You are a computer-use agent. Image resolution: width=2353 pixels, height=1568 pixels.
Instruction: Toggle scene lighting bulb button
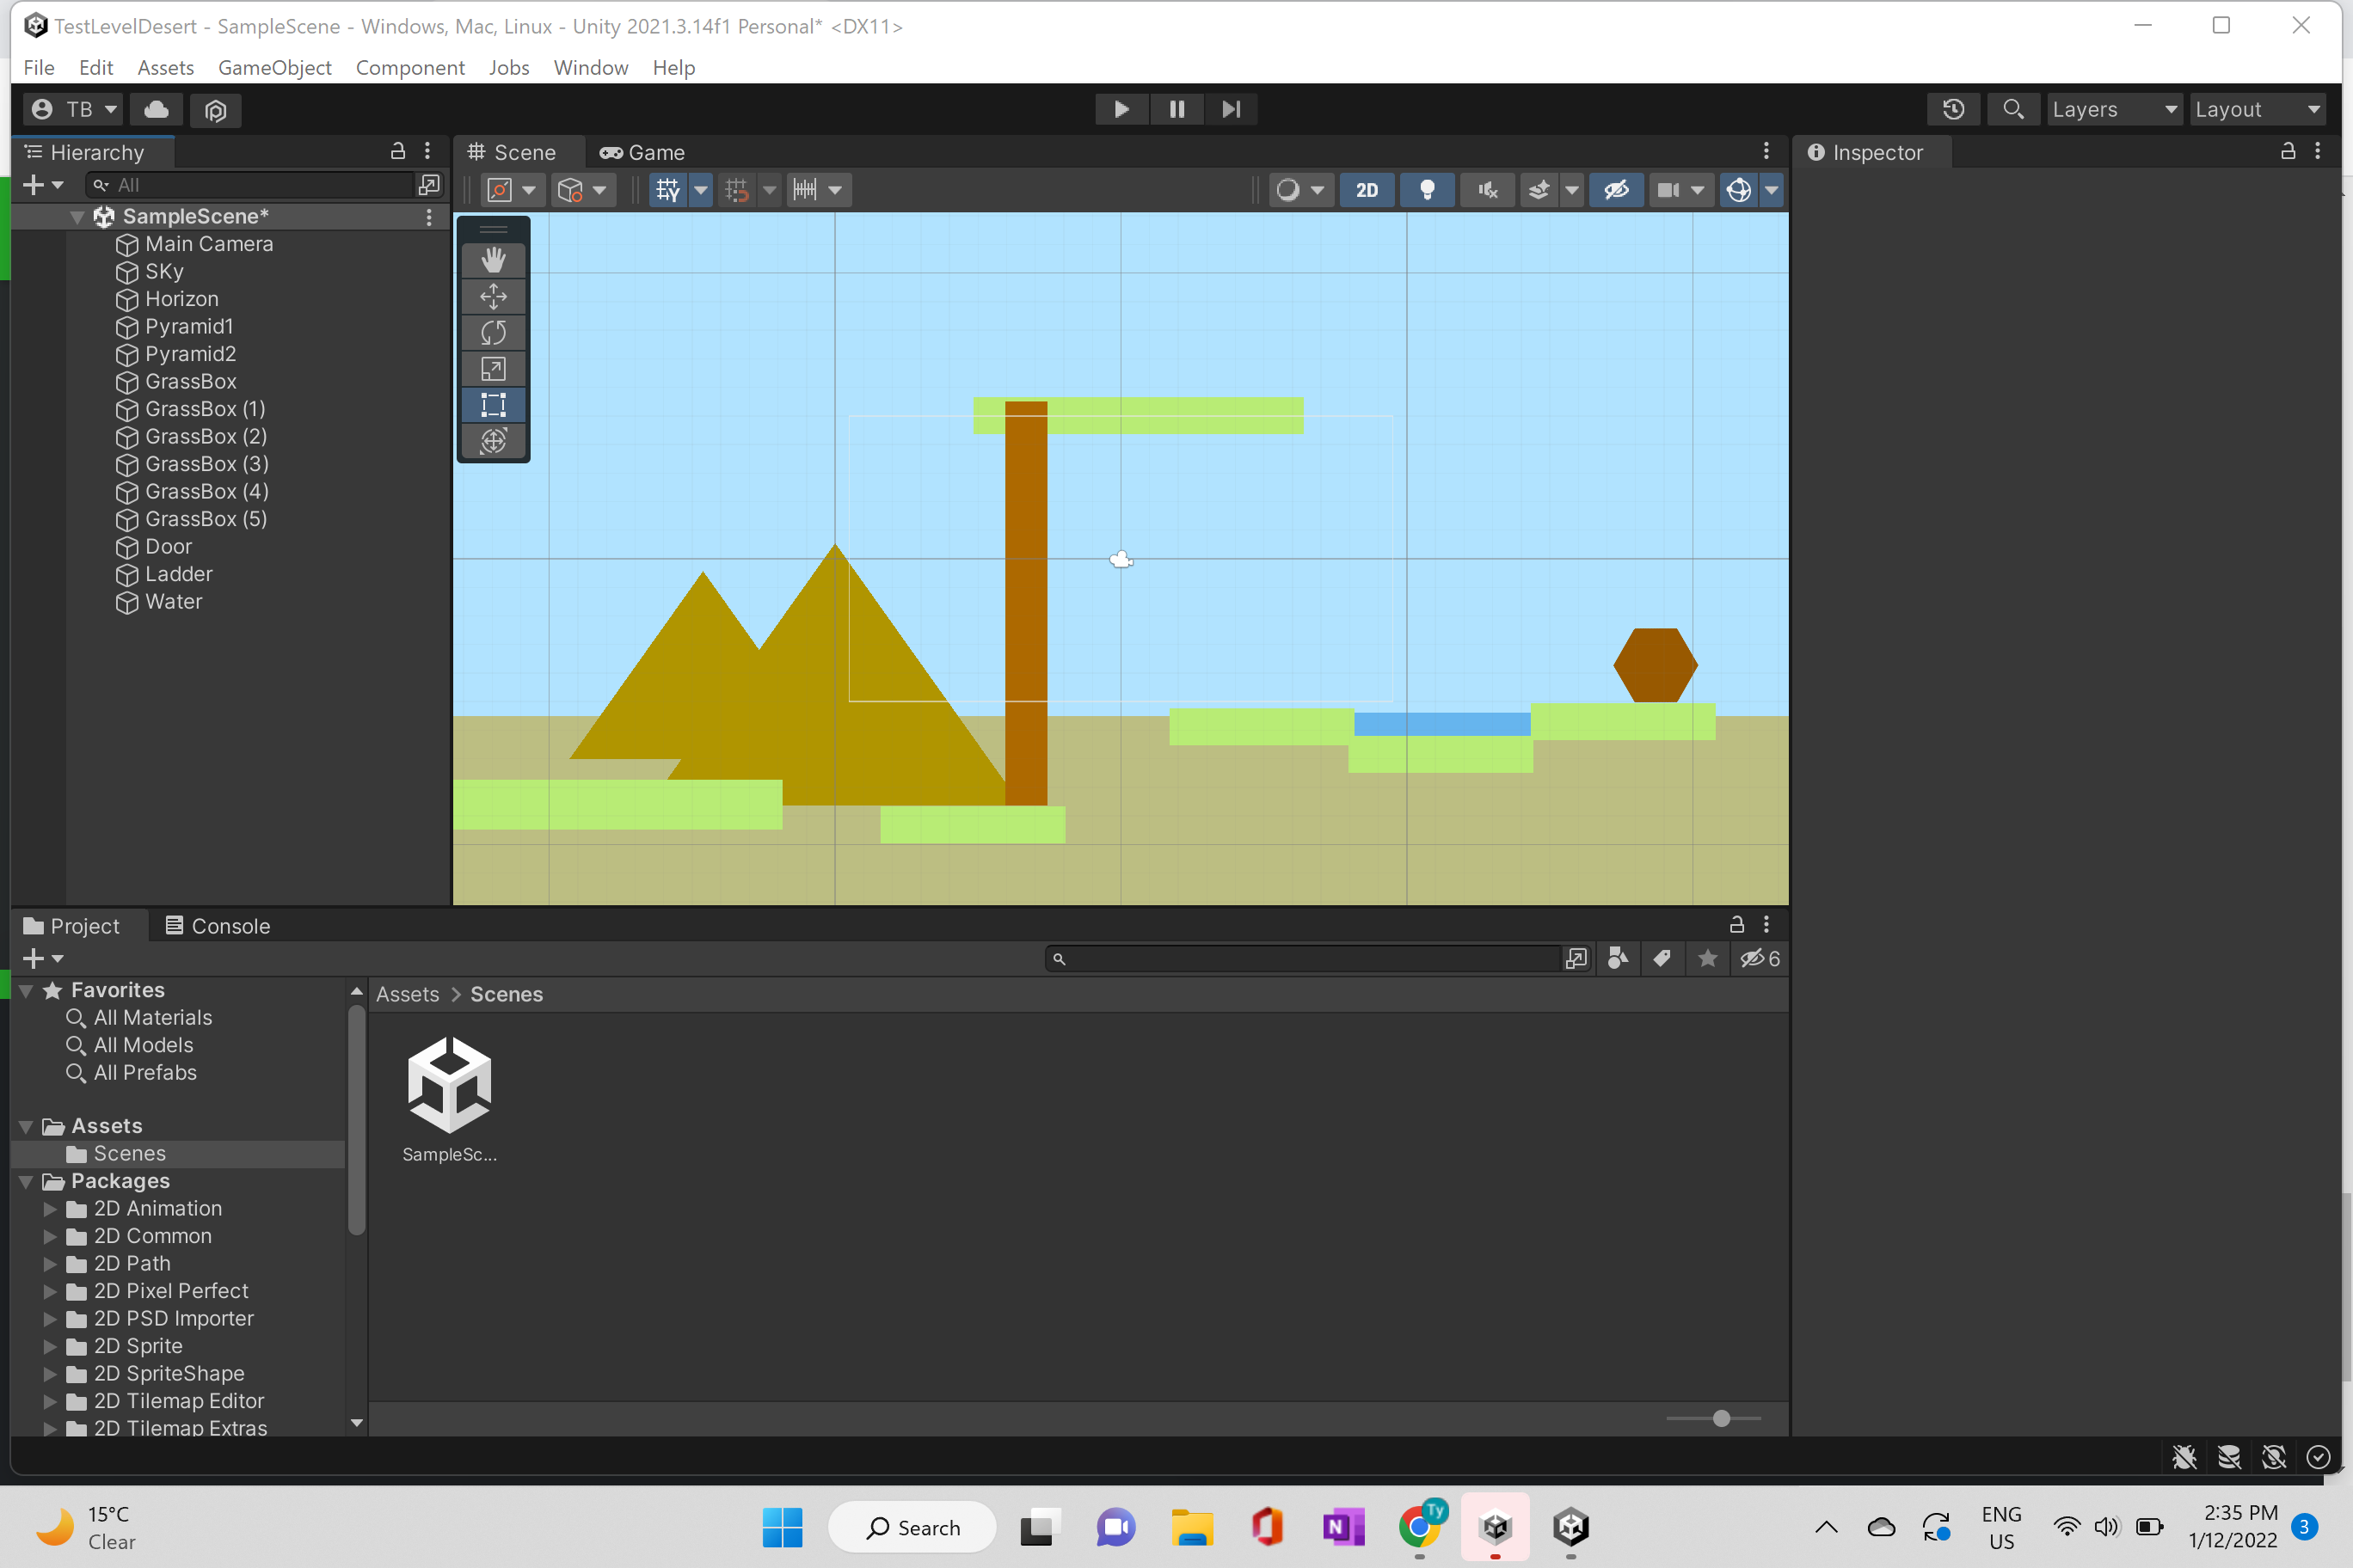pos(1428,190)
